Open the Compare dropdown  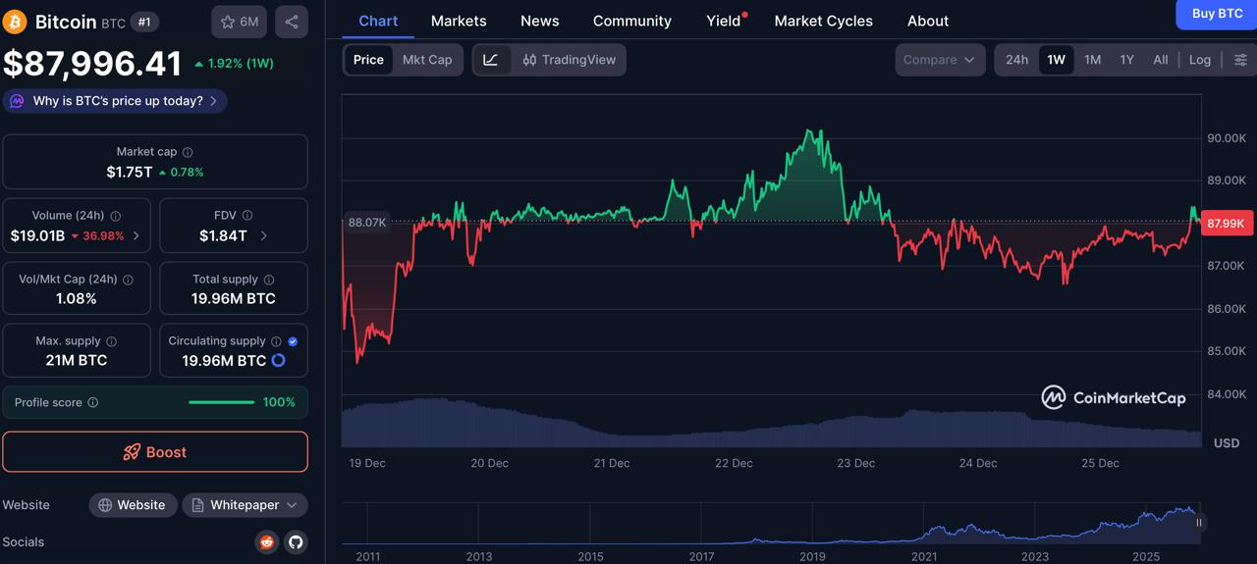tap(939, 60)
